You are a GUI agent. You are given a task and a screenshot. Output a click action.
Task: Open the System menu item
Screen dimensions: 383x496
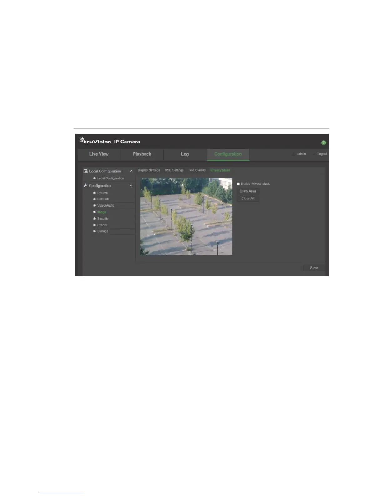[102, 193]
